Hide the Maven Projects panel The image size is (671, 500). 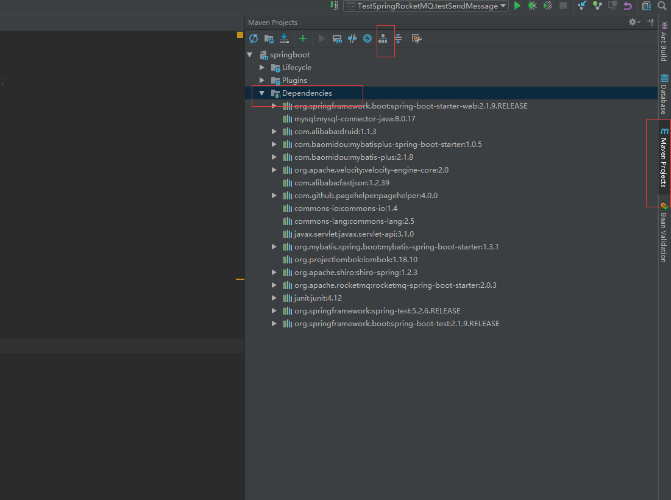click(650, 23)
